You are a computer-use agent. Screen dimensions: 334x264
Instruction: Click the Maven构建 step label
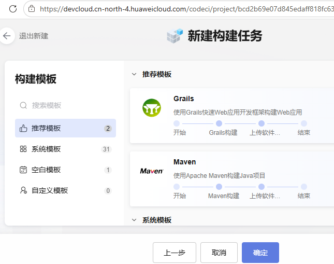(x=224, y=196)
